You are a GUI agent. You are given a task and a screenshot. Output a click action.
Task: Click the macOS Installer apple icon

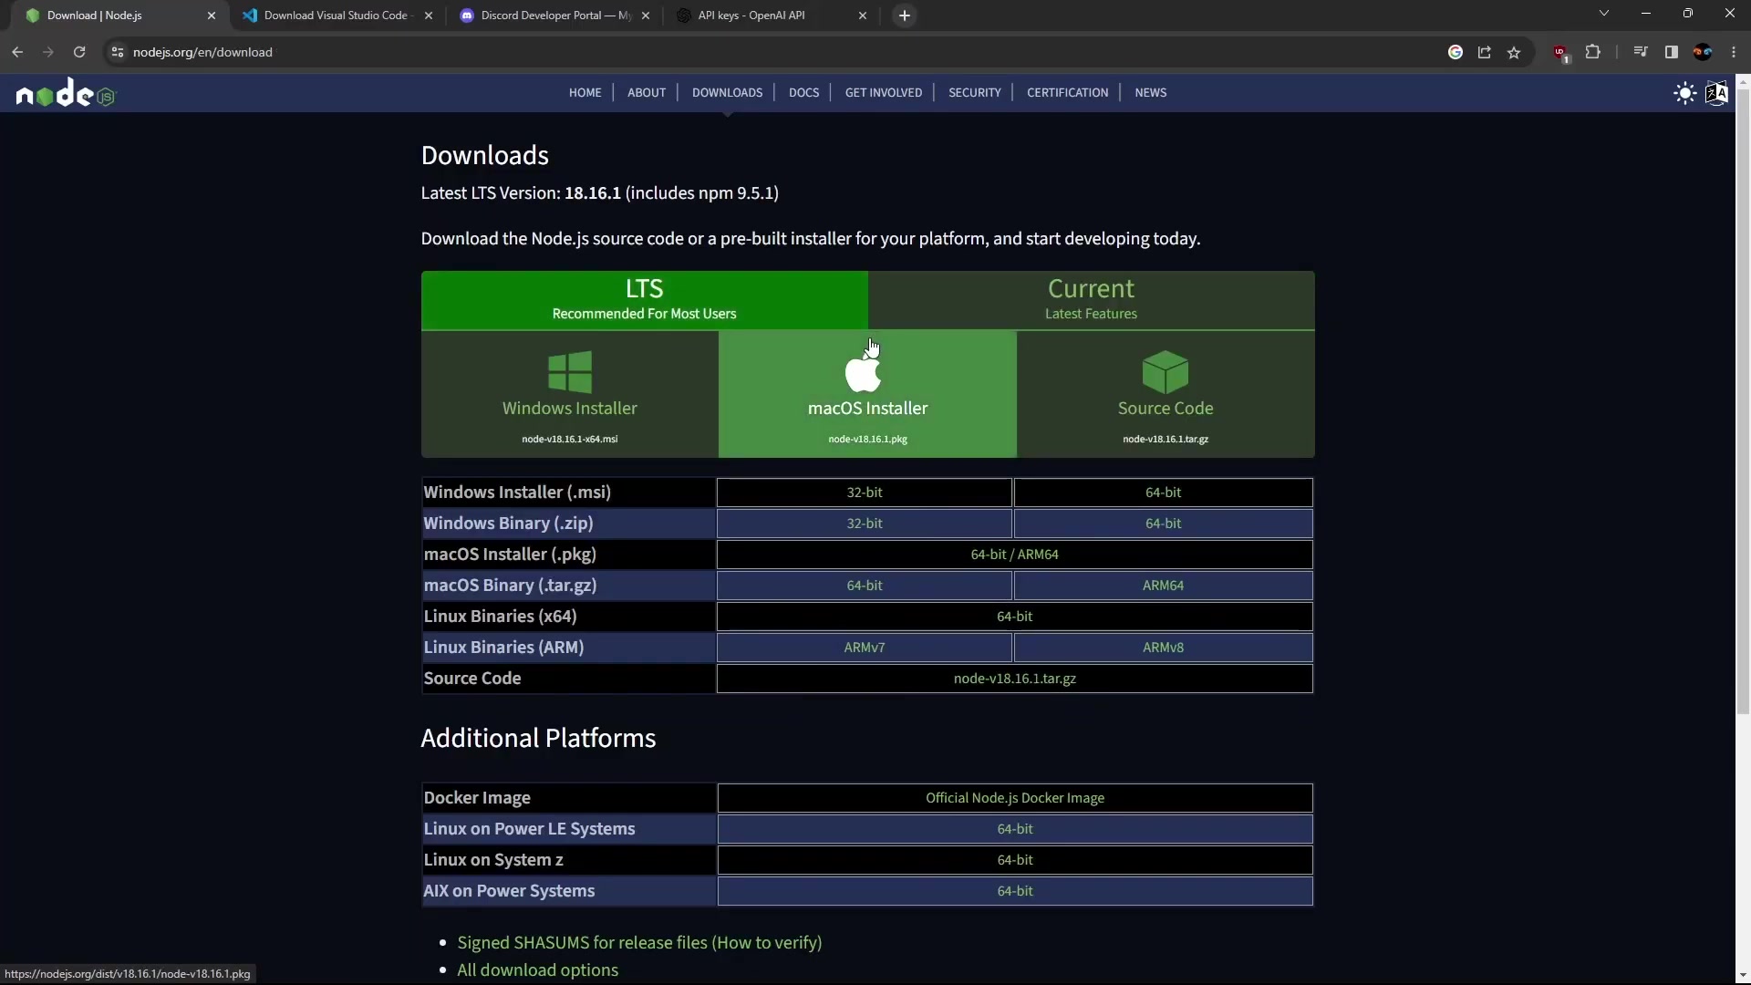click(x=863, y=372)
